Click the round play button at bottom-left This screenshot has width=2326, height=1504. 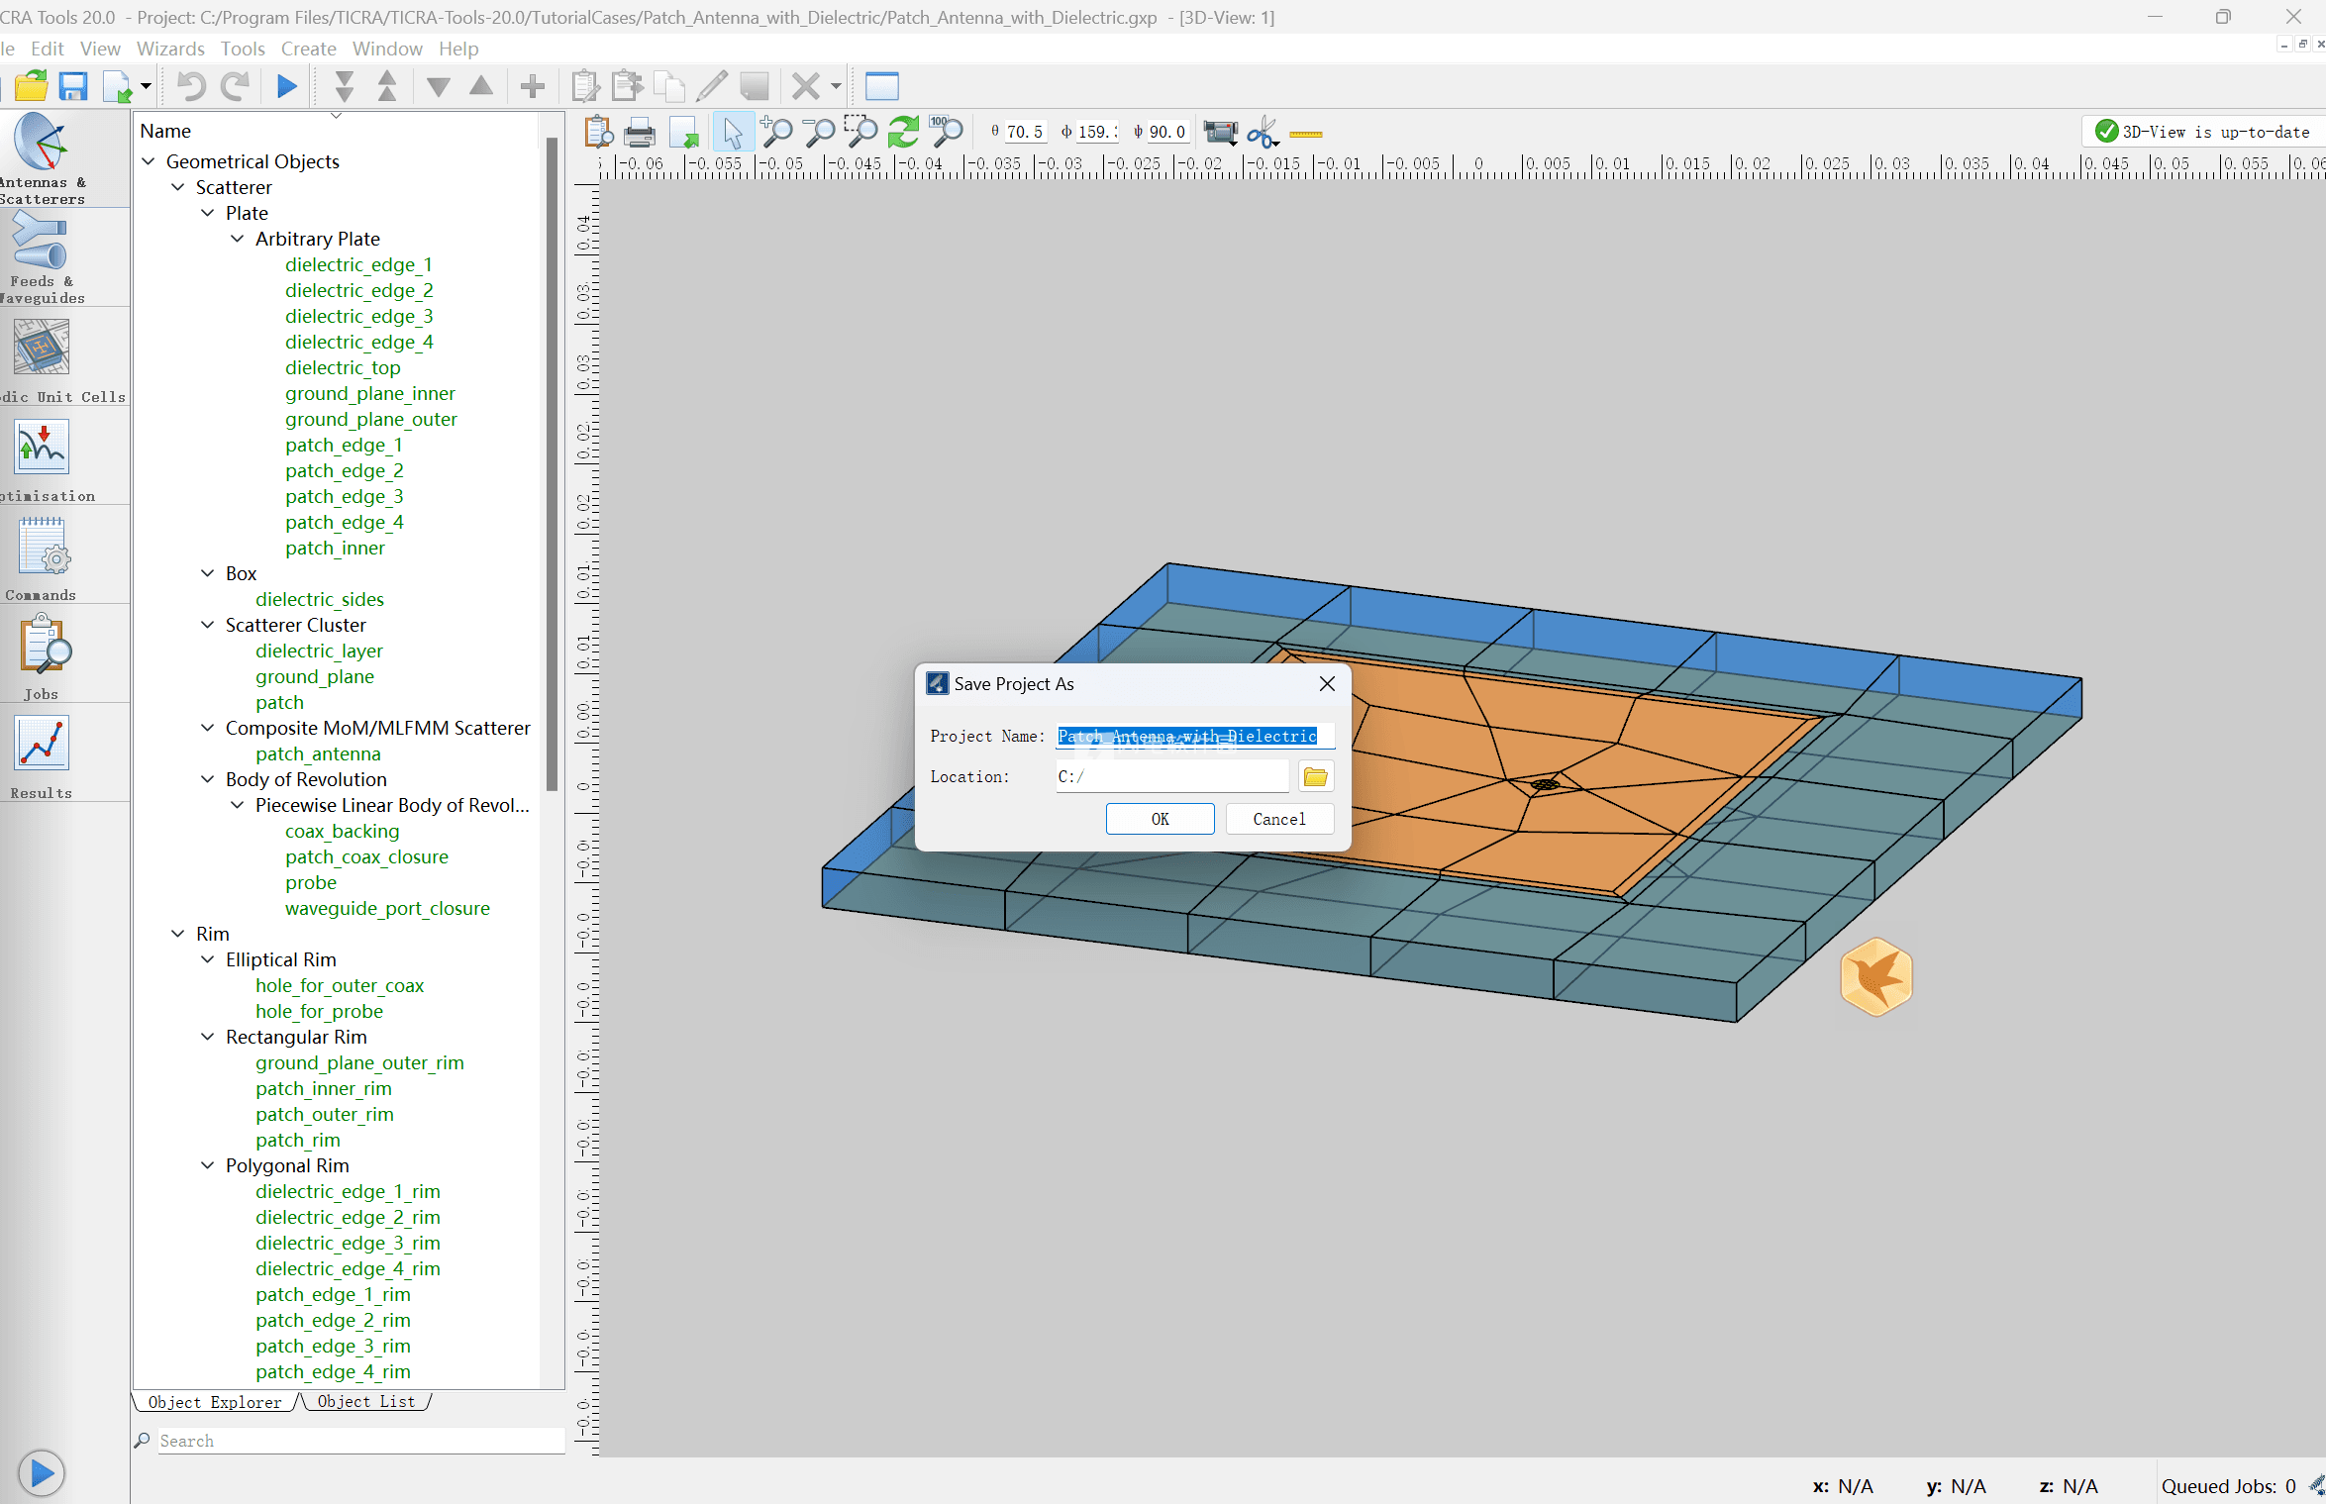42,1473
